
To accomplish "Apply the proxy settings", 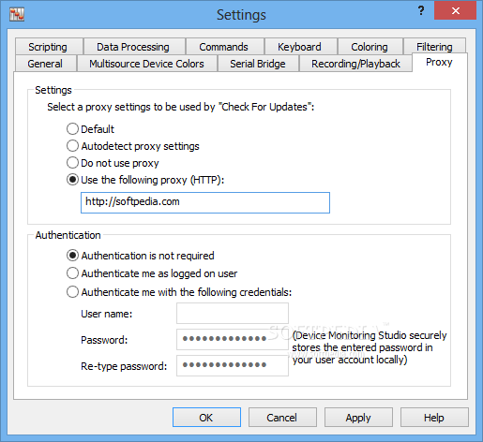I will click(x=358, y=418).
